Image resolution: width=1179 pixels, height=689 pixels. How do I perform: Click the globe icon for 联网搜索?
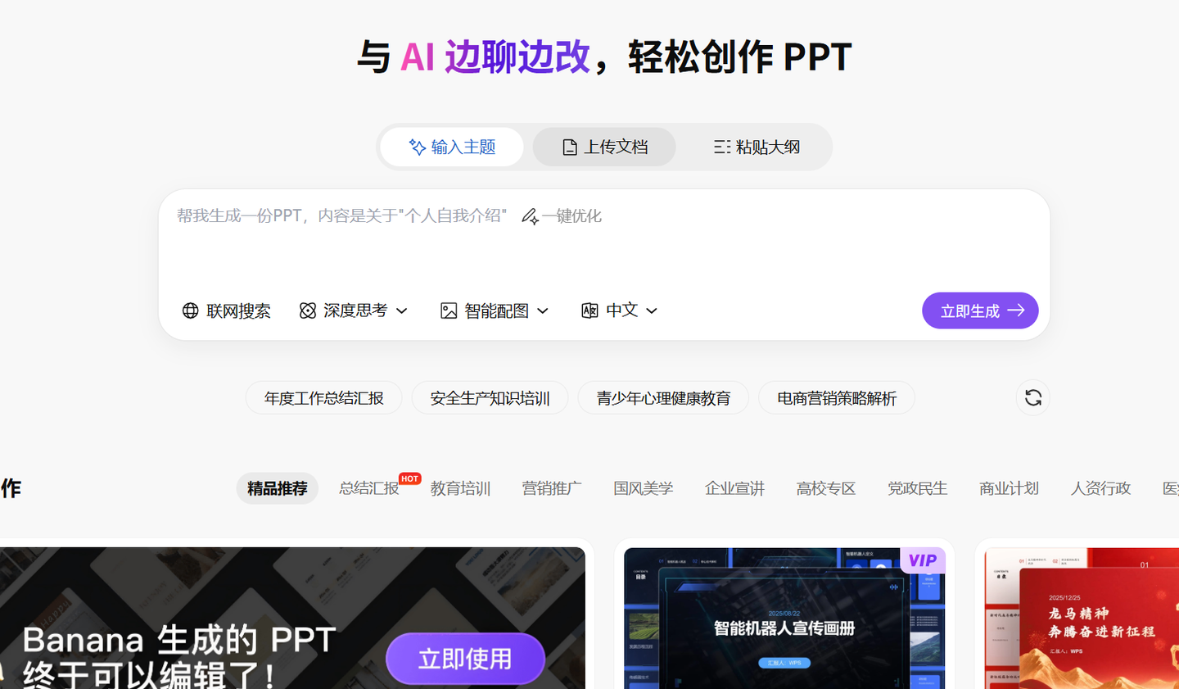[x=190, y=311]
